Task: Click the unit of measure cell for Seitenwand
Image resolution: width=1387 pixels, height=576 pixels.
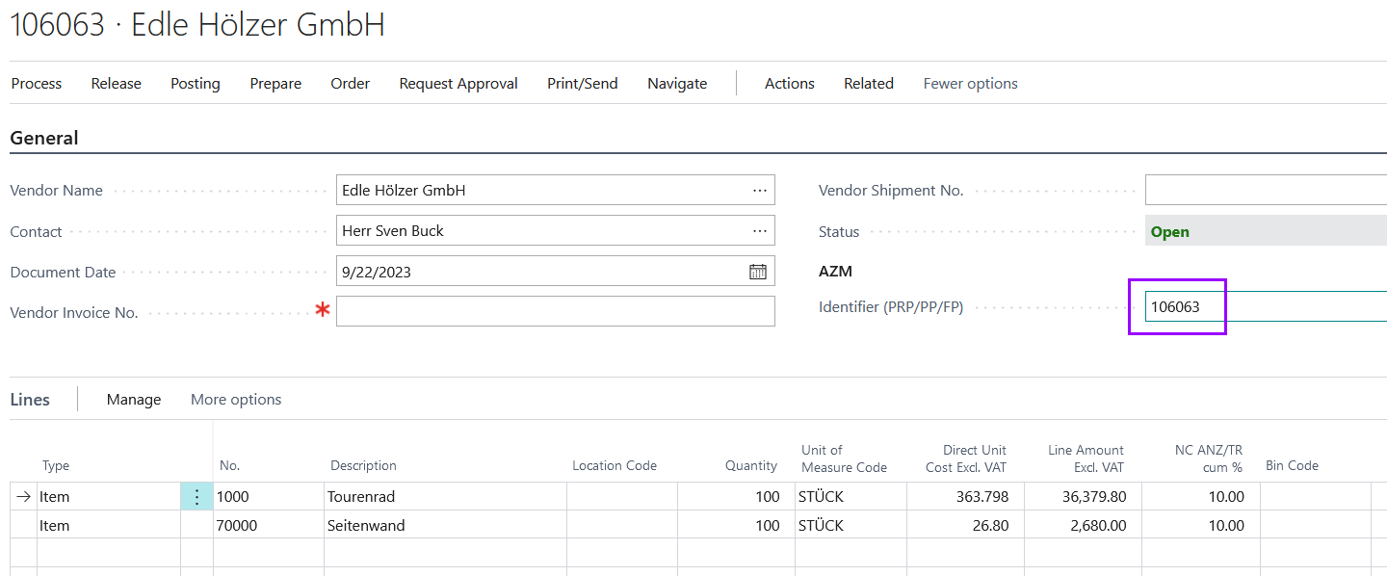Action: click(x=851, y=526)
